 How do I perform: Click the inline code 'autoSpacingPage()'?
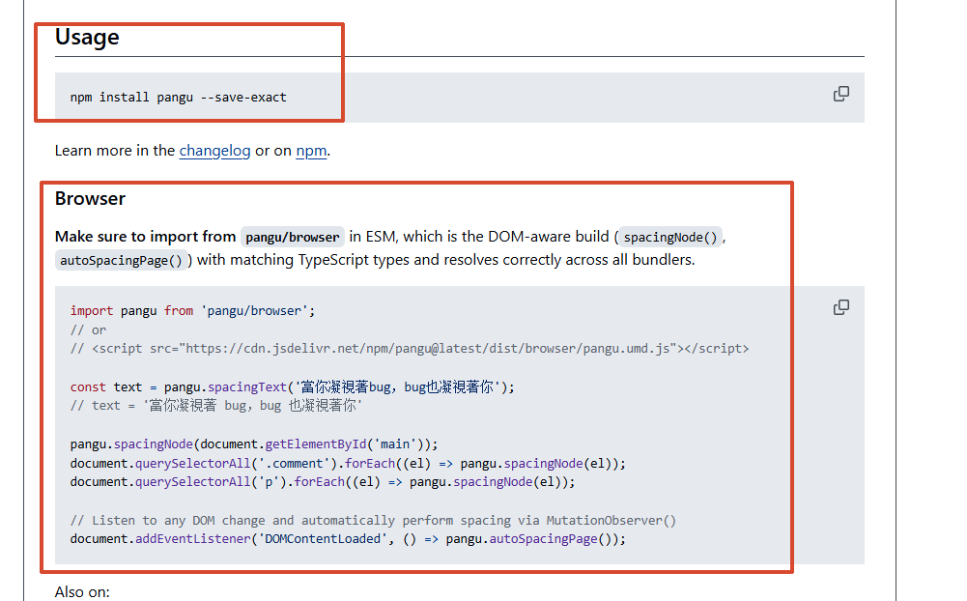[121, 260]
